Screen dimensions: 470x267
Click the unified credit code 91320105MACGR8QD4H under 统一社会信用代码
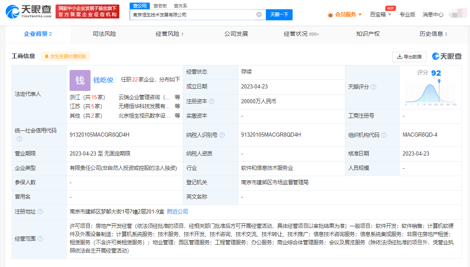point(100,135)
